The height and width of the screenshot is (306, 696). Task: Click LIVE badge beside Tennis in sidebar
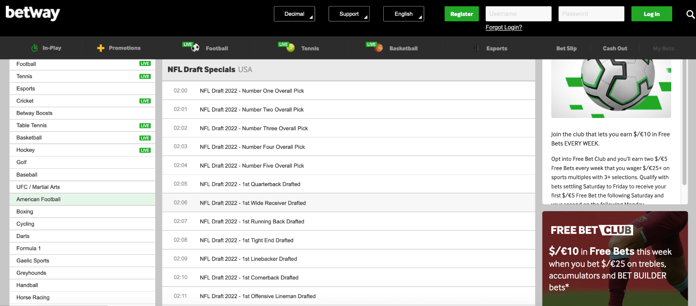point(145,76)
